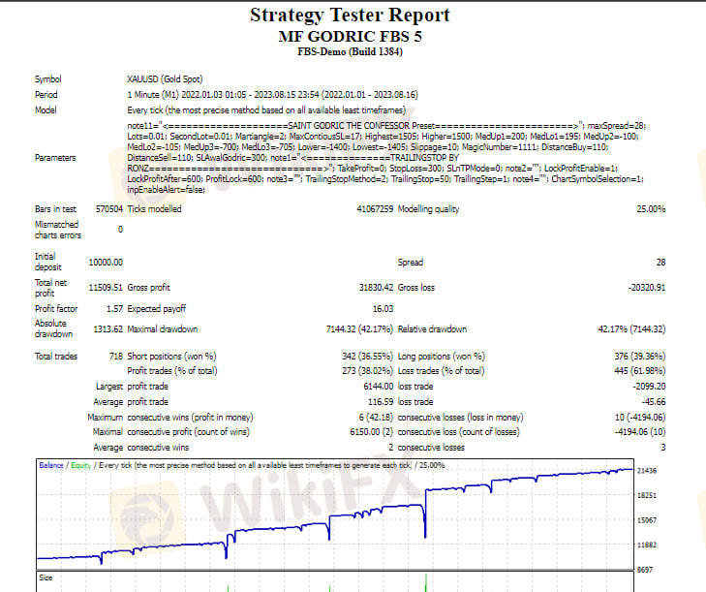The width and height of the screenshot is (706, 592).
Task: Select the 1 Minute (M1) period value
Action: 272,95
